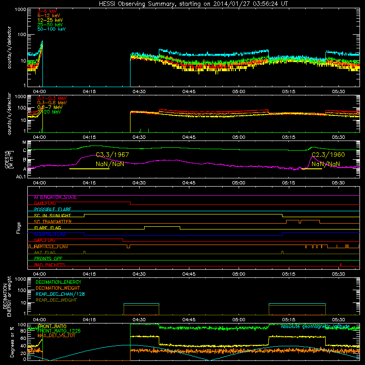Viewport: 365px width, 365px height.
Task: Select the '12-25 keV' legend label
Action: (50, 20)
